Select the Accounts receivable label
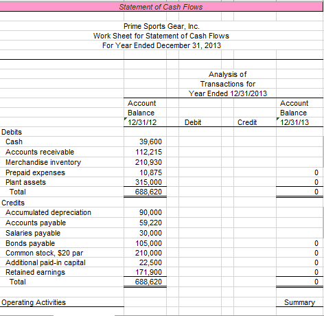324x316 pixels. 40,152
